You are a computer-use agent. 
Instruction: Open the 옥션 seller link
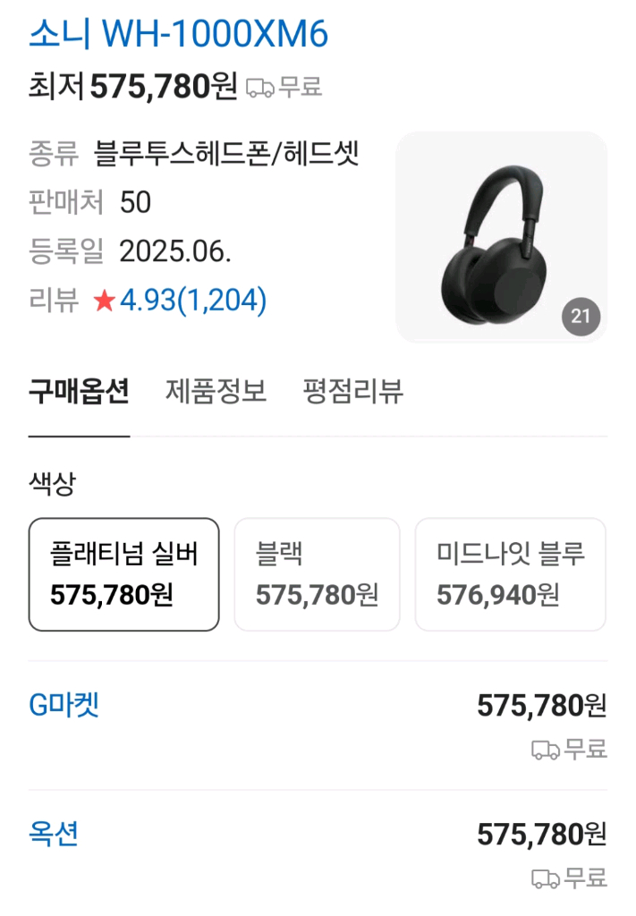[53, 834]
